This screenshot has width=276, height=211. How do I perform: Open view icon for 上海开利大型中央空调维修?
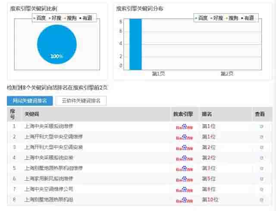(x=261, y=137)
